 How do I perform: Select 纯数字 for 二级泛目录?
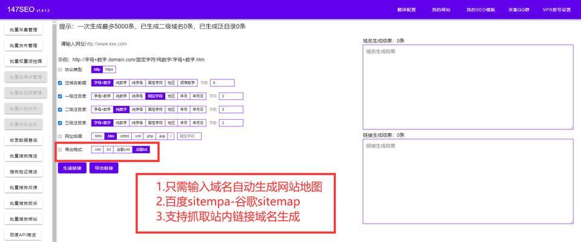121,110
